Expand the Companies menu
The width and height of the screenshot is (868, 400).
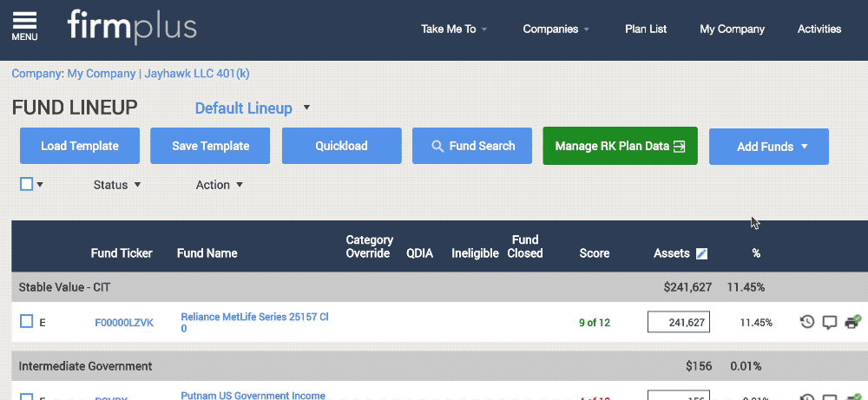point(556,30)
